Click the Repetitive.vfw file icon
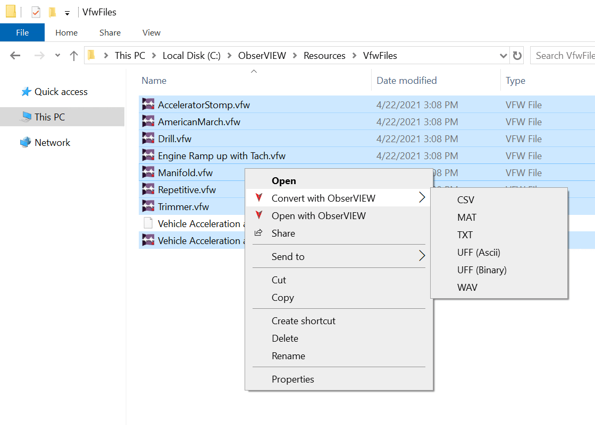 (148, 189)
